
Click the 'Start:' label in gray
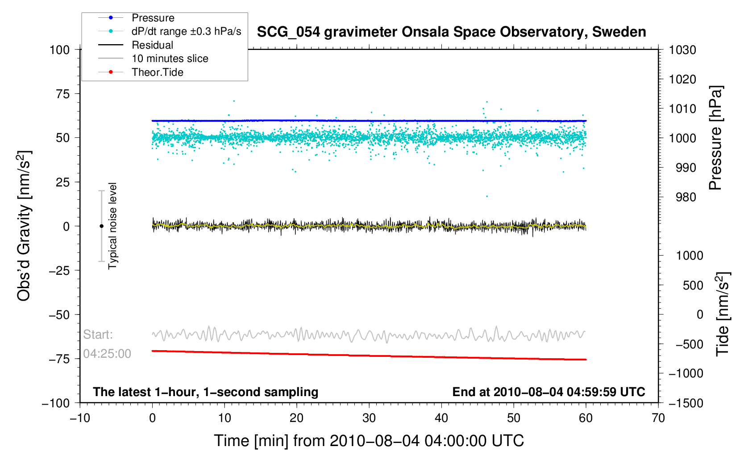(98, 335)
